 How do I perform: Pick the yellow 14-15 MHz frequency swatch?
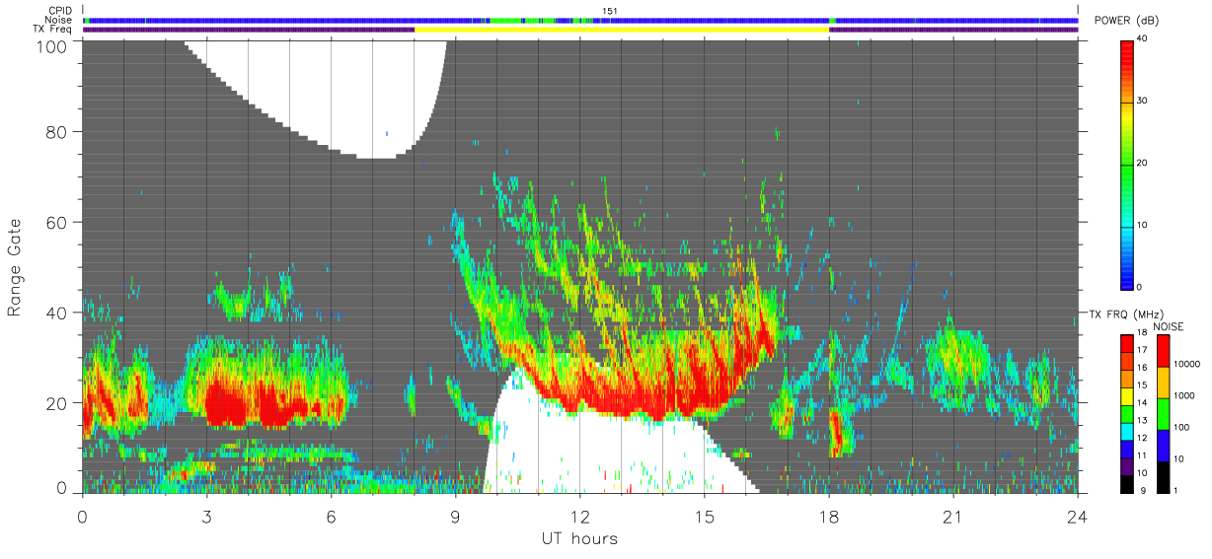1126,396
